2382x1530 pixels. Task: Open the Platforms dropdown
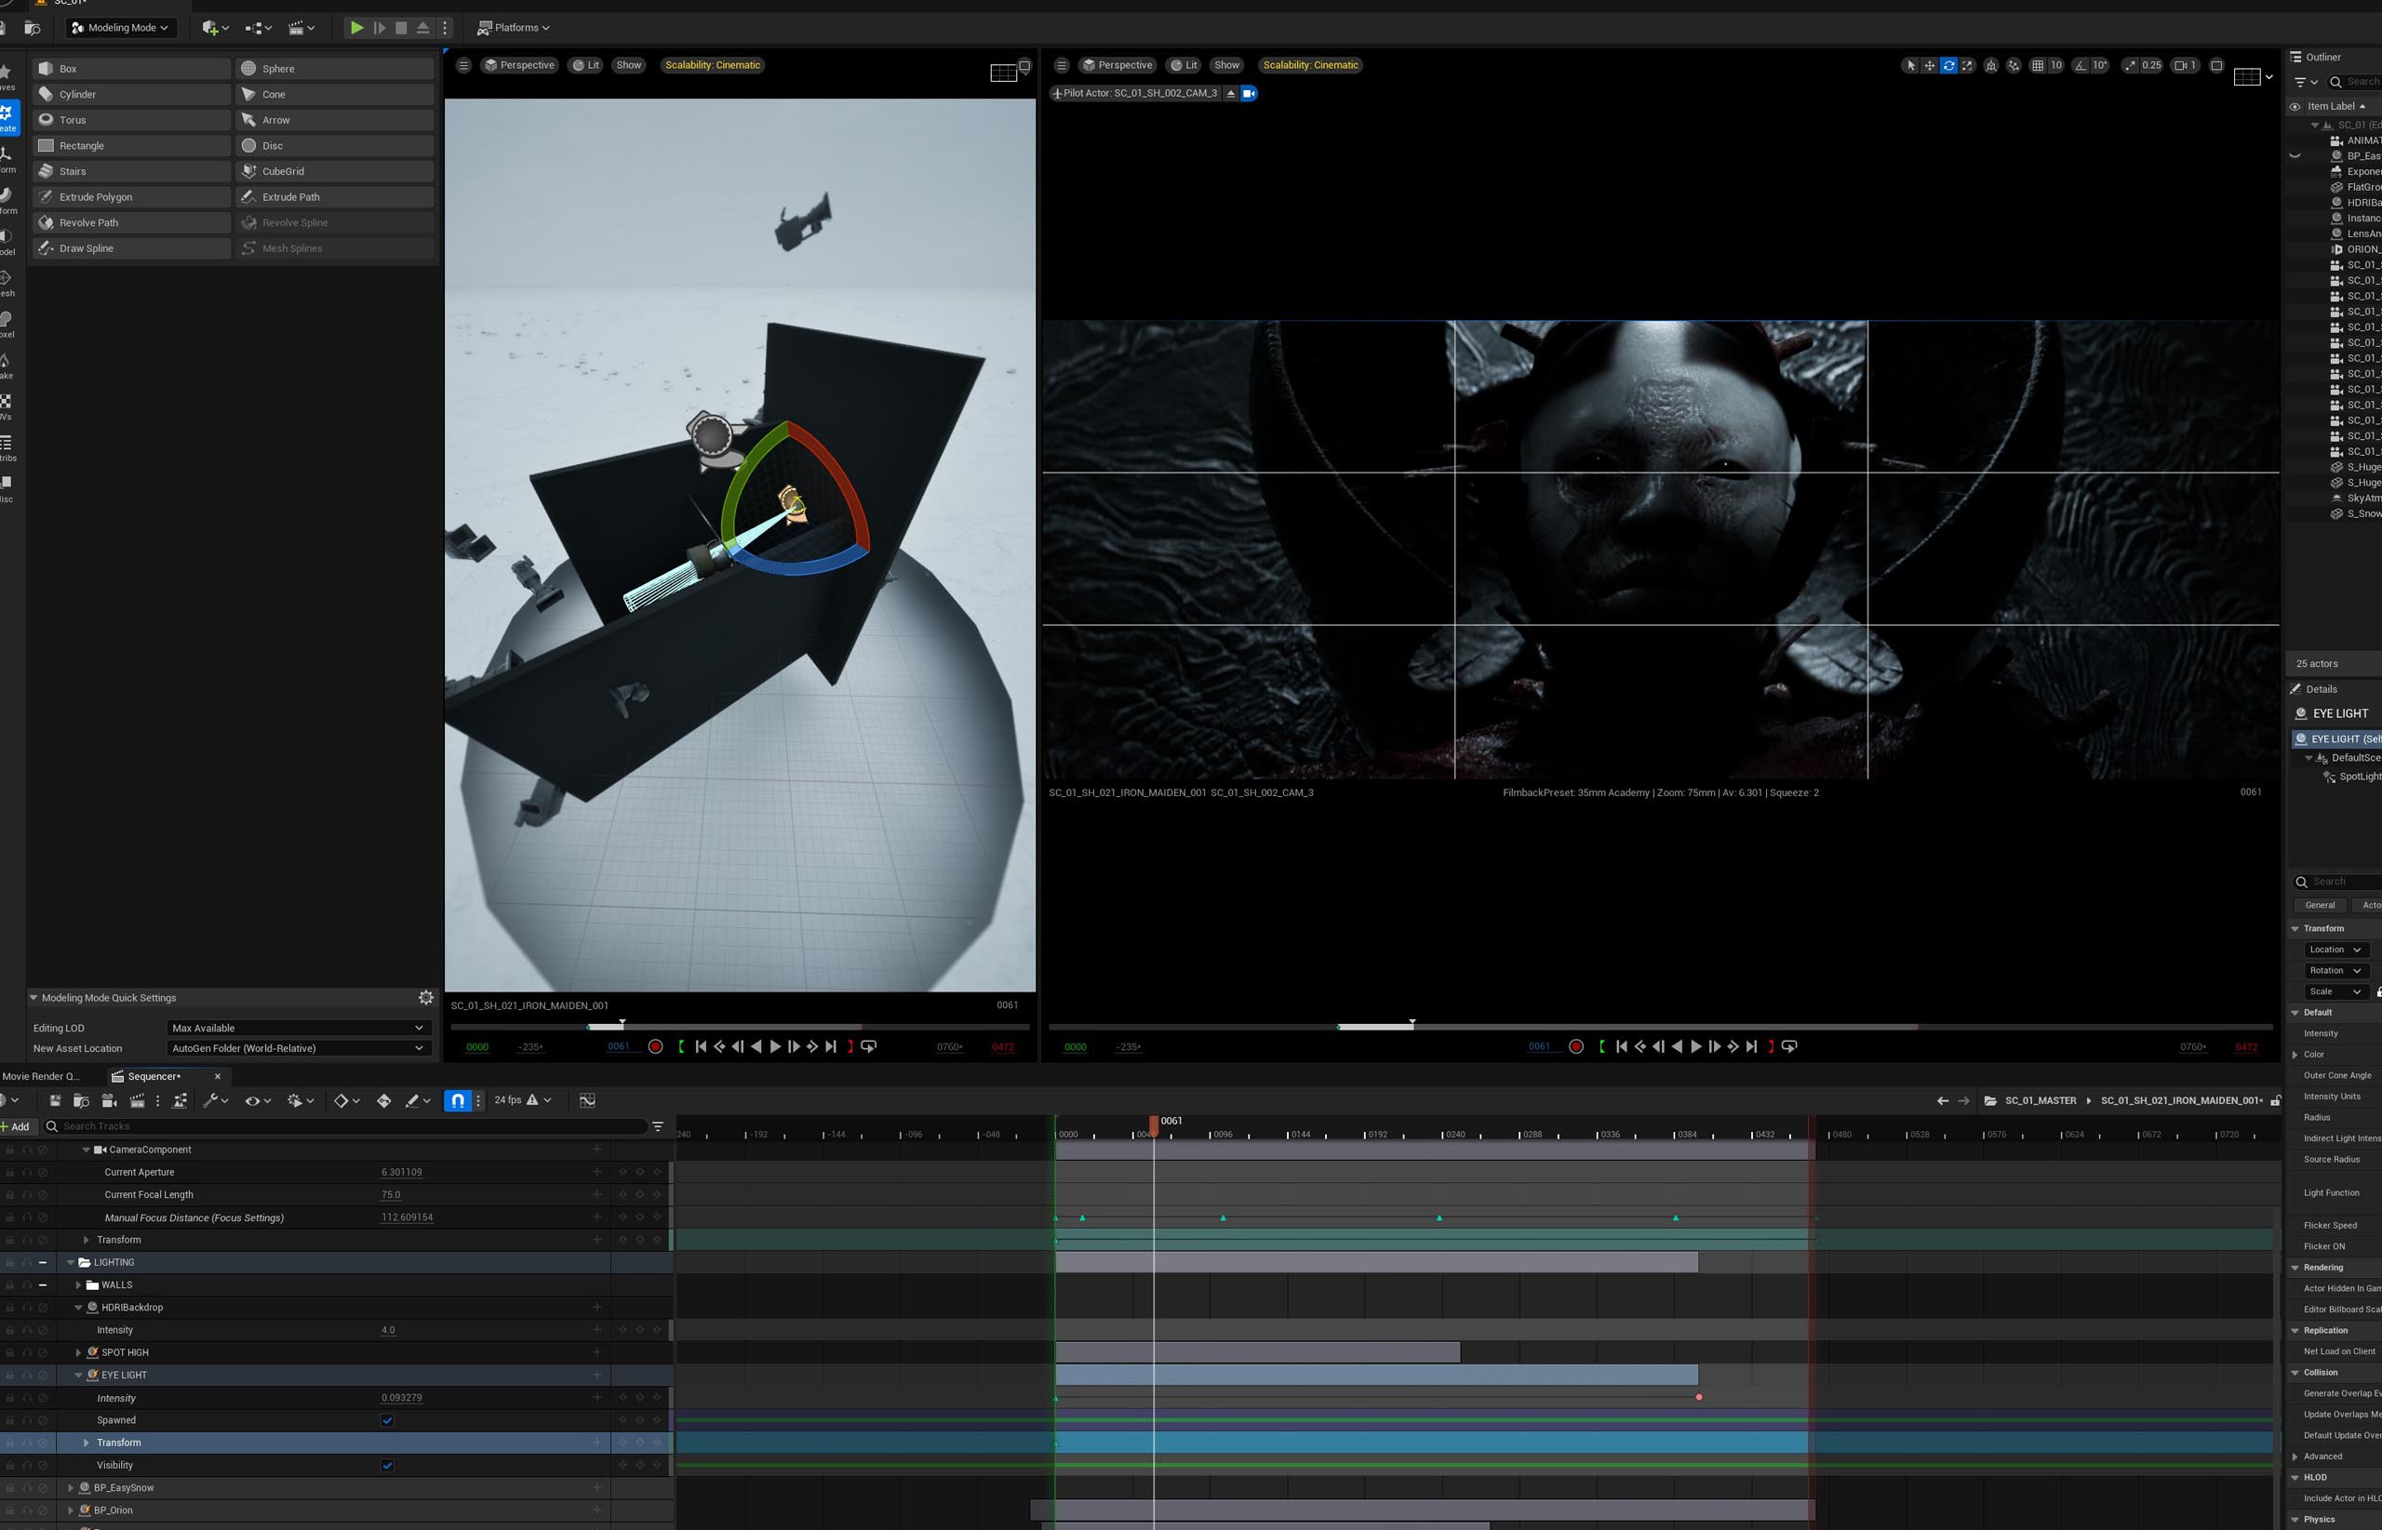pos(514,28)
